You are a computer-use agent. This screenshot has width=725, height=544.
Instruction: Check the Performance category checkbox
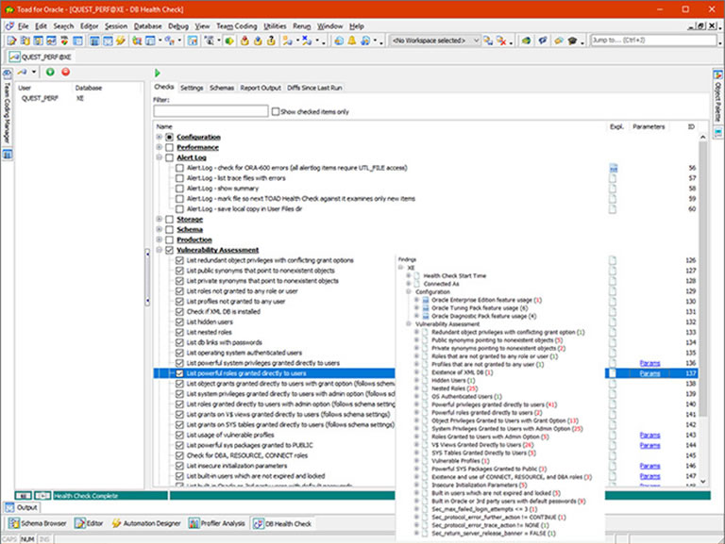[x=169, y=147]
